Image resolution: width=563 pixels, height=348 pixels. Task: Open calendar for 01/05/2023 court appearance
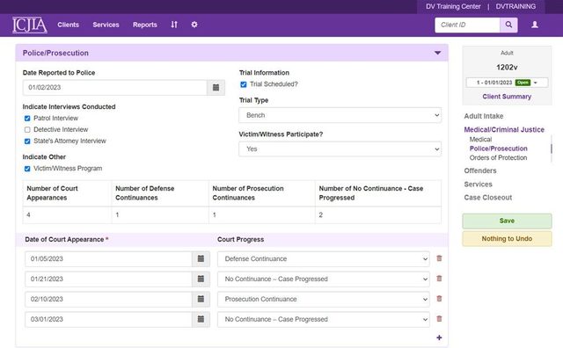pos(201,258)
